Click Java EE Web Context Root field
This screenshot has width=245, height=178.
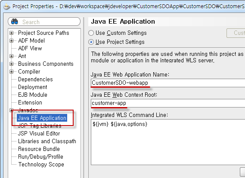(x=168, y=103)
